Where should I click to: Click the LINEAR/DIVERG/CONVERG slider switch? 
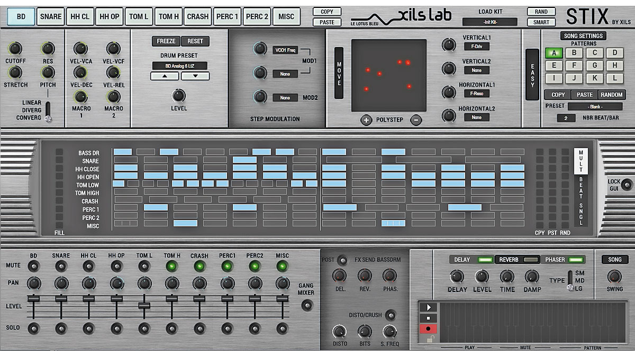49,111
